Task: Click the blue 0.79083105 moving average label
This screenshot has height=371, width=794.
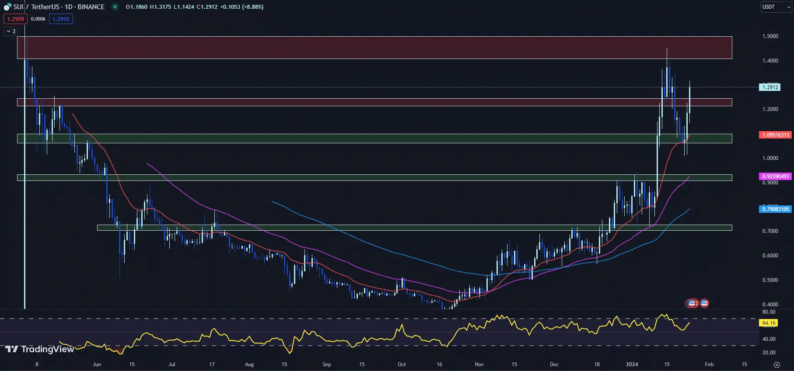Action: (x=776, y=209)
